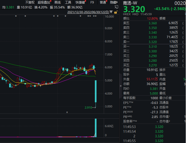Click the 总额 36.90亿 value
This screenshot has width=186, height=143.
(x=152, y=84)
